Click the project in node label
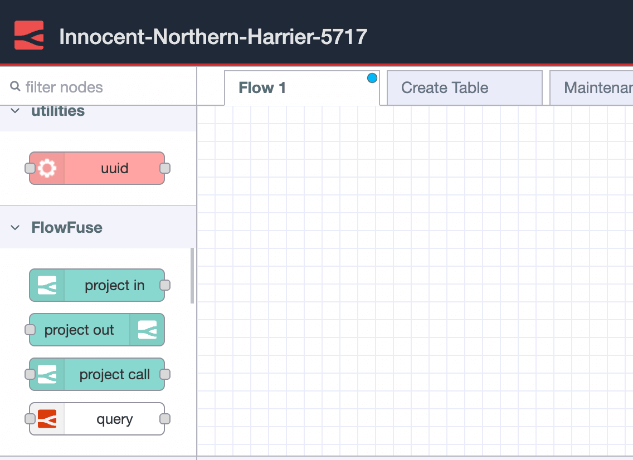 point(114,285)
